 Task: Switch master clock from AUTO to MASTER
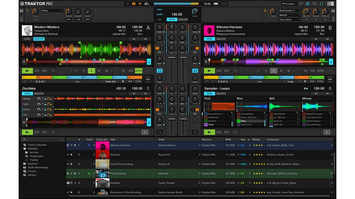[x=183, y=19]
